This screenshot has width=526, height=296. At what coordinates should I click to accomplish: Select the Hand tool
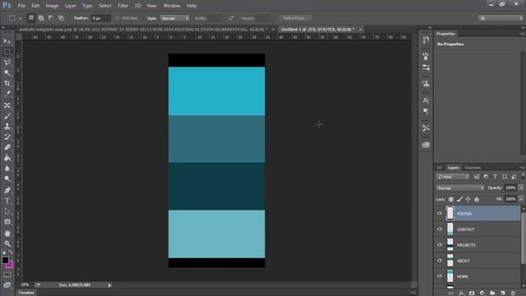(7, 234)
